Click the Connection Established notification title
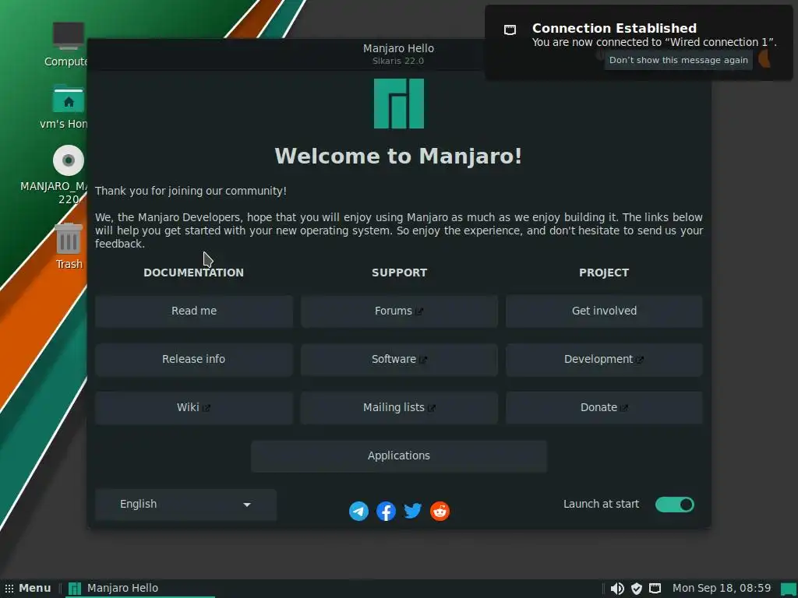798x598 pixels. 614,29
